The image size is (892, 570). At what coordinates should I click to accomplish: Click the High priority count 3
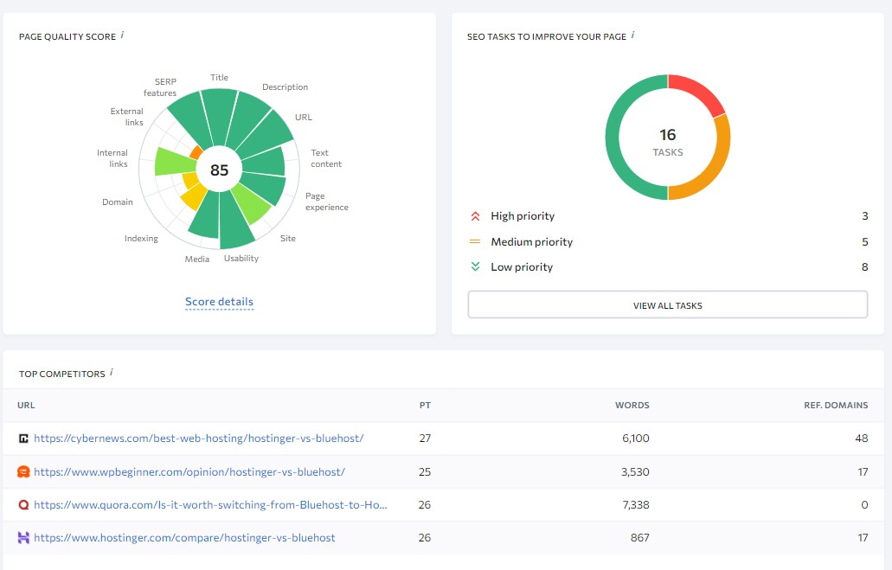[864, 216]
